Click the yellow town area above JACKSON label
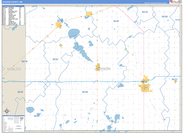The image size is (183, 133). tap(98, 66)
